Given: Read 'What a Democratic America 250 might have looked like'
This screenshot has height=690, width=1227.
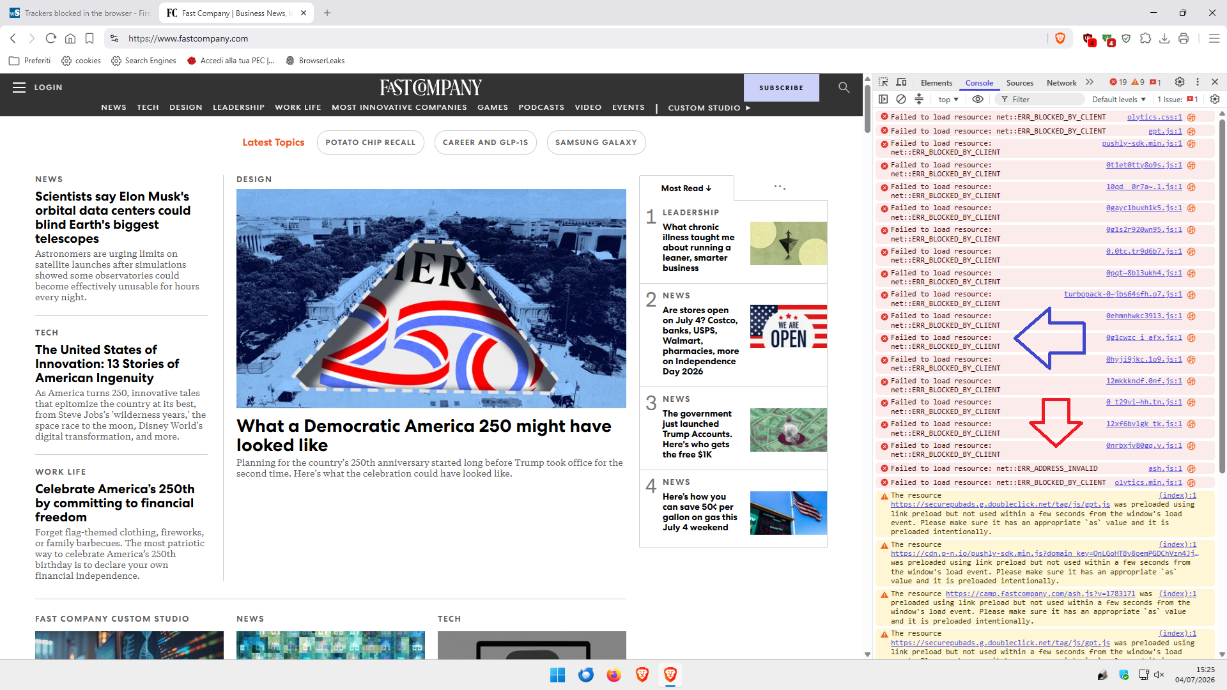Looking at the screenshot, I should (x=424, y=435).
